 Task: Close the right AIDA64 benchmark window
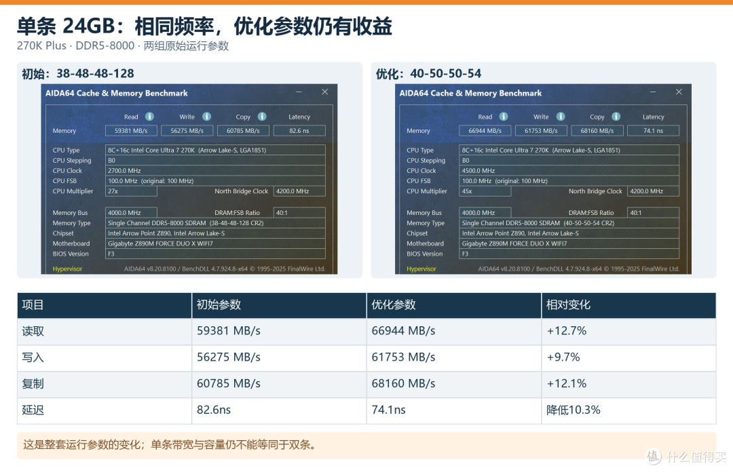point(679,92)
